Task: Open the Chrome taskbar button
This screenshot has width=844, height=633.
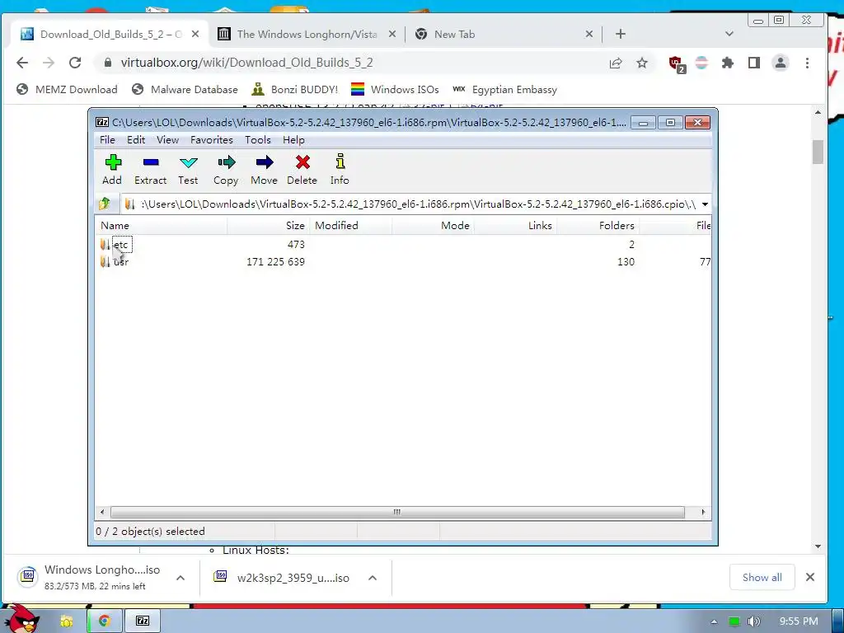Action: point(105,621)
